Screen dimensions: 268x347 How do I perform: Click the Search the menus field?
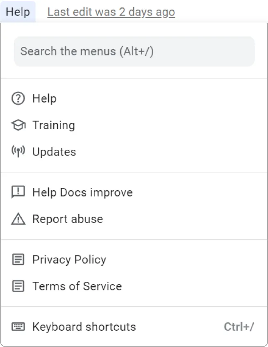coord(134,51)
